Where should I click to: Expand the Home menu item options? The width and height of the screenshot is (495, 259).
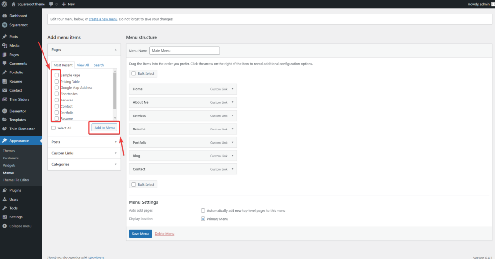233,89
